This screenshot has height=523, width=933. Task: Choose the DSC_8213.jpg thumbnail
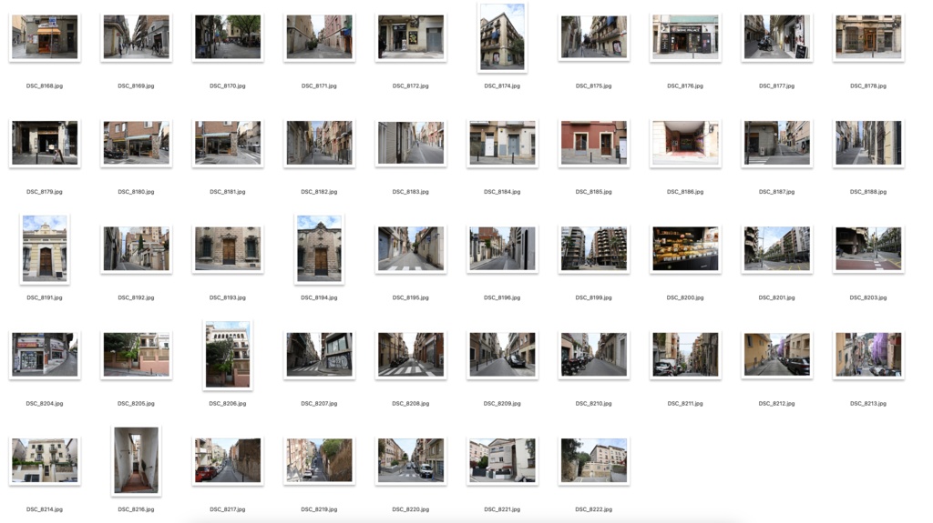point(868,354)
